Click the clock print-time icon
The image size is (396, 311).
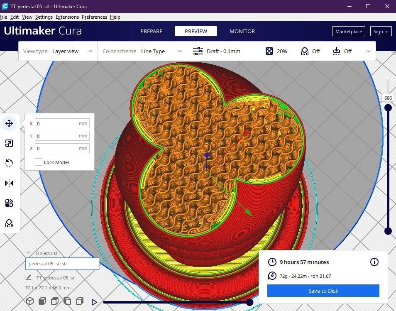272,262
